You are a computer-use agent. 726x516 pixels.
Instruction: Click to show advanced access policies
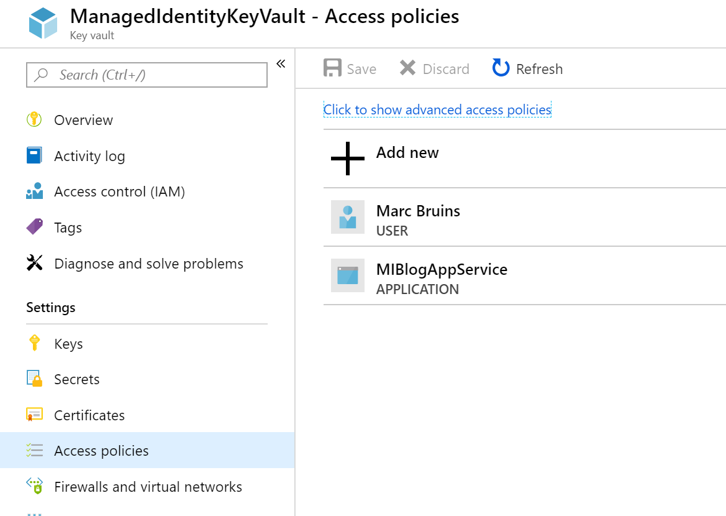(x=437, y=110)
